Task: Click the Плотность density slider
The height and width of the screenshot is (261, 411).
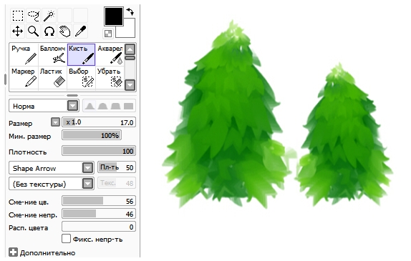Action: pos(99,151)
